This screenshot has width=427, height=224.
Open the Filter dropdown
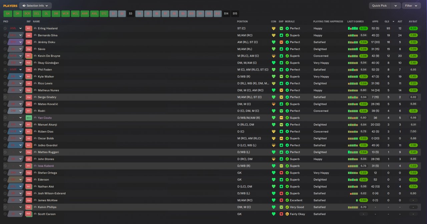pyautogui.click(x=411, y=6)
